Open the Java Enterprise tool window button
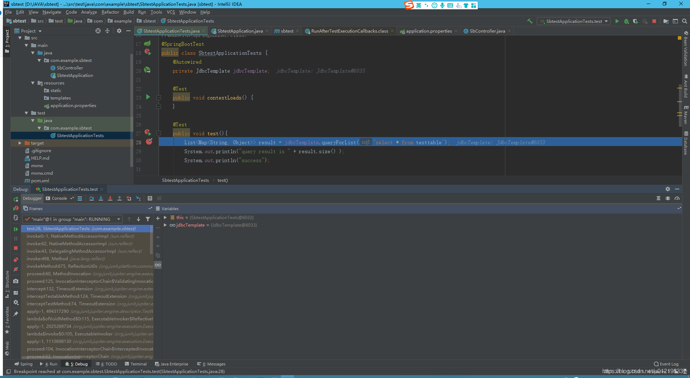The image size is (690, 378). tap(171, 364)
